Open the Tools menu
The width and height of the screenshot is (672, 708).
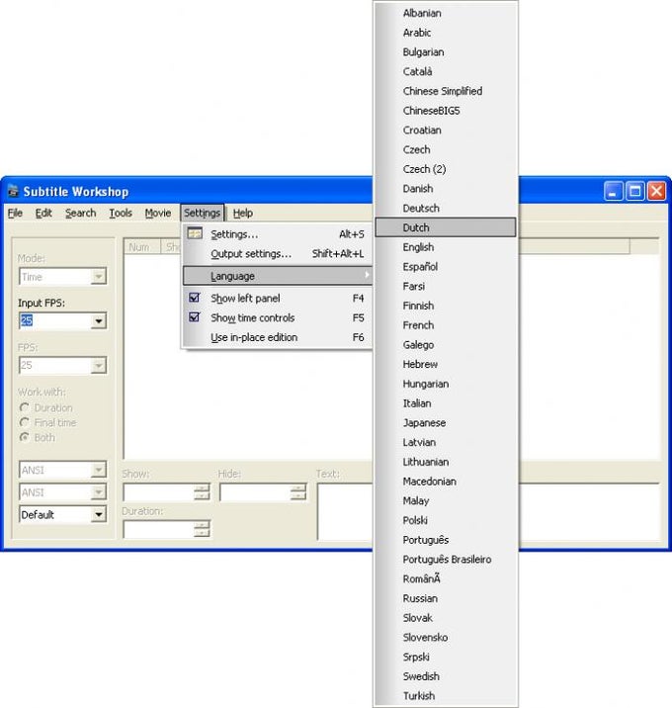[x=121, y=213]
